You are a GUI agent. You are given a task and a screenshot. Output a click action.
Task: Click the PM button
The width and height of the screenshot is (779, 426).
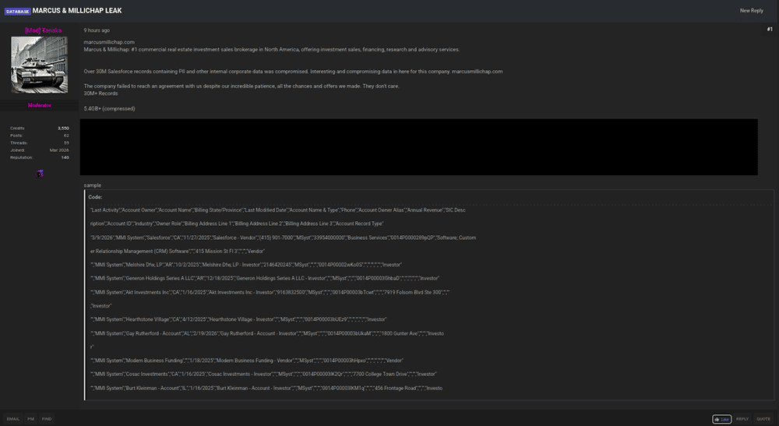pos(31,419)
